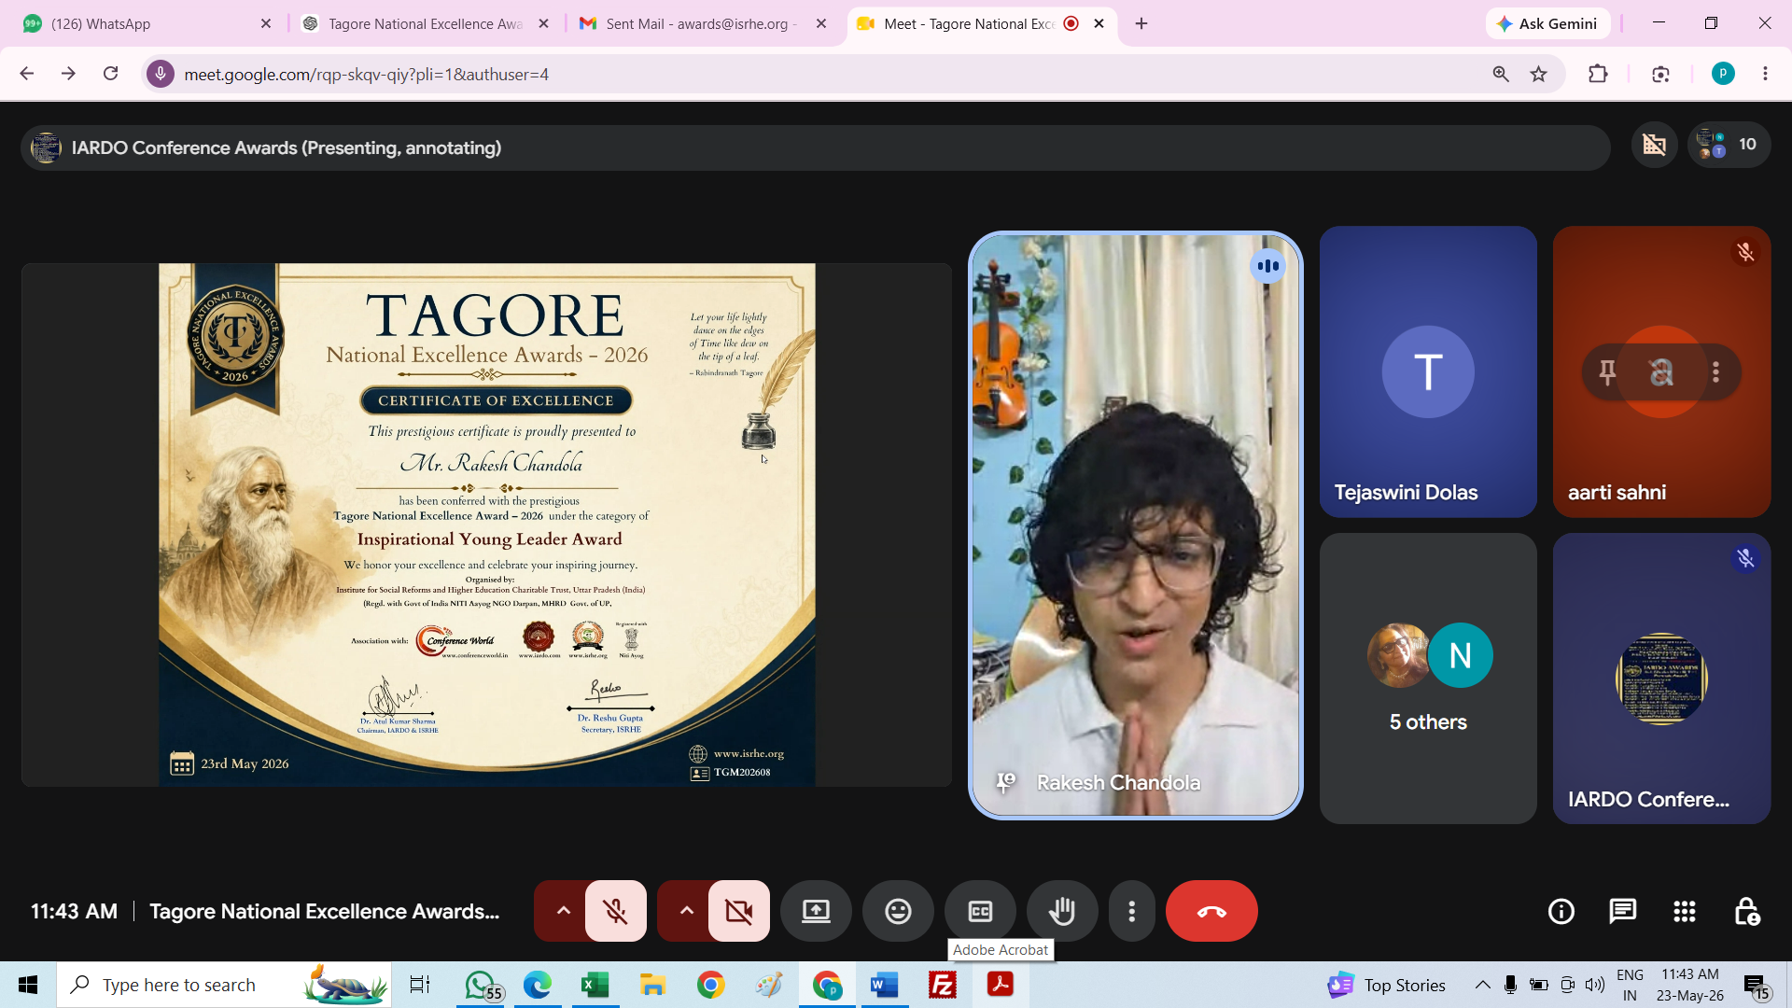Click the presented Tagore certificate
The width and height of the screenshot is (1792, 1008).
coord(486,525)
